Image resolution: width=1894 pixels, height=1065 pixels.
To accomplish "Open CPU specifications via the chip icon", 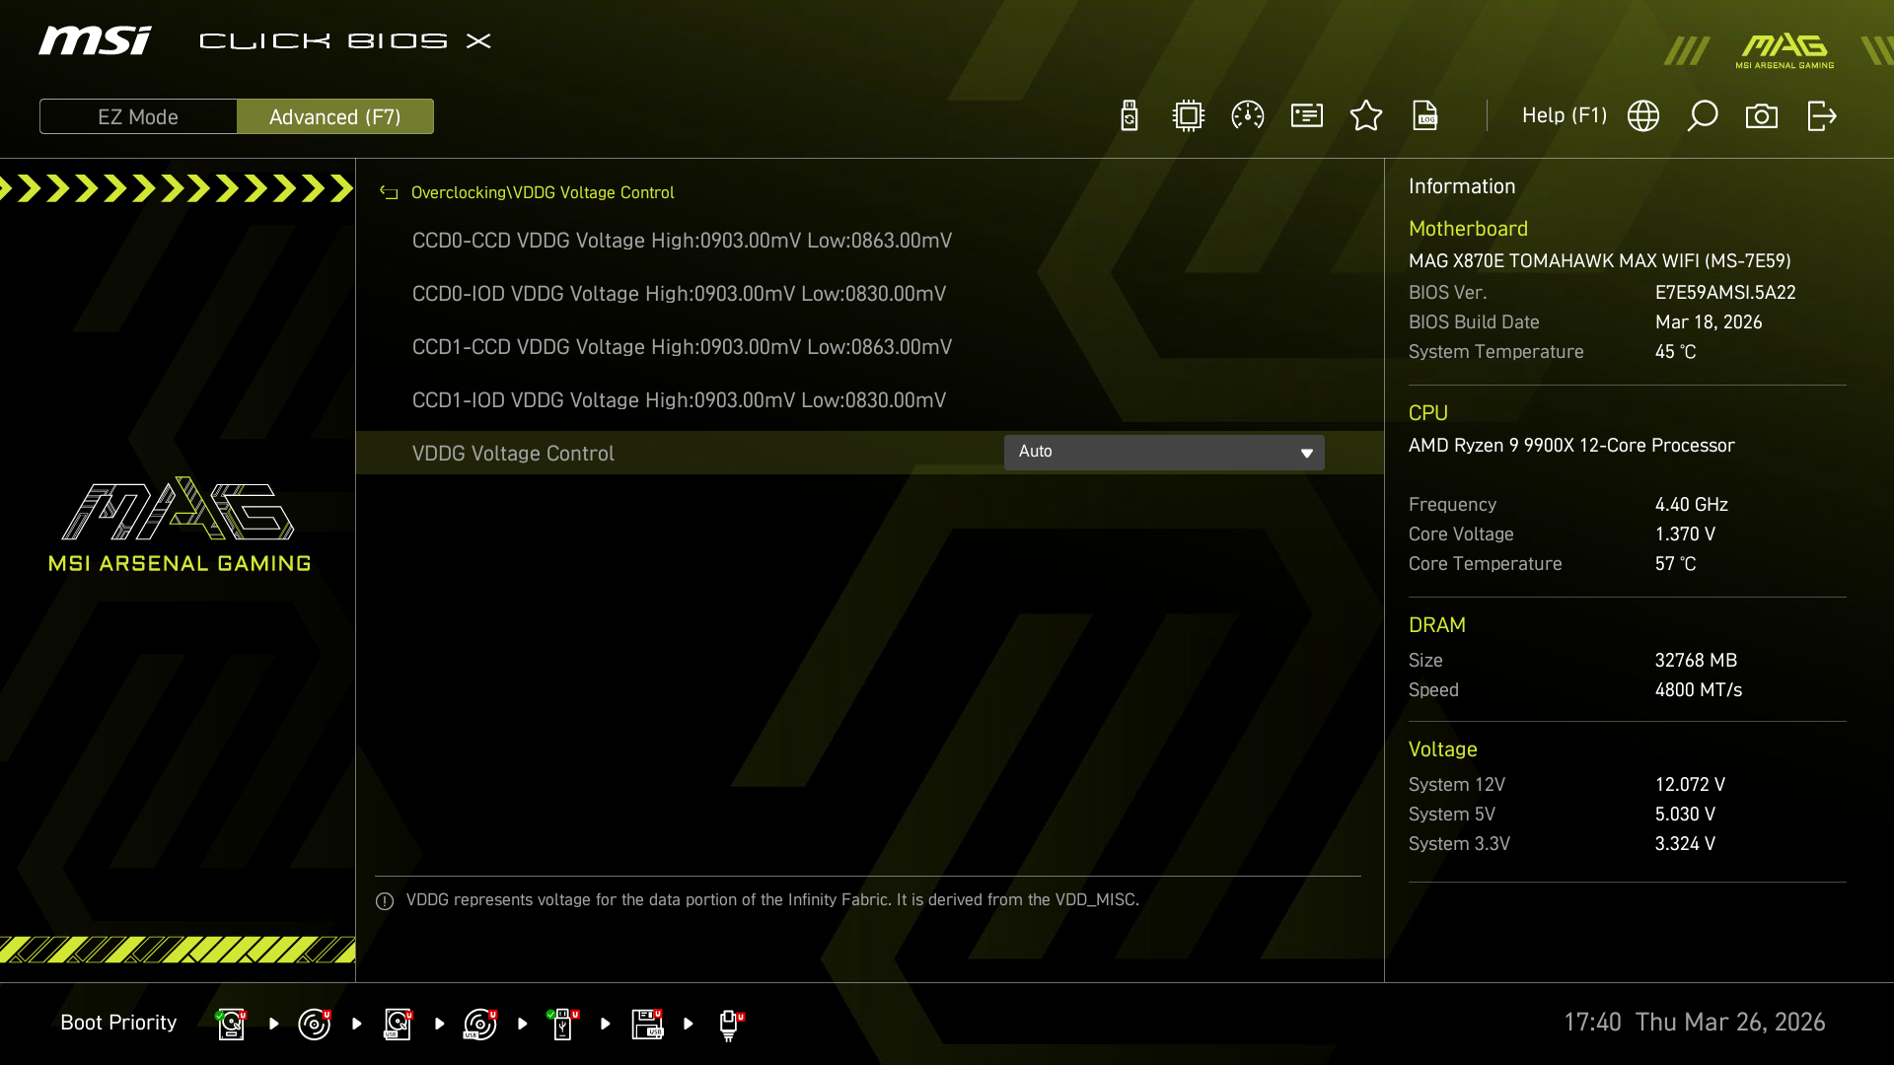I will [x=1188, y=115].
